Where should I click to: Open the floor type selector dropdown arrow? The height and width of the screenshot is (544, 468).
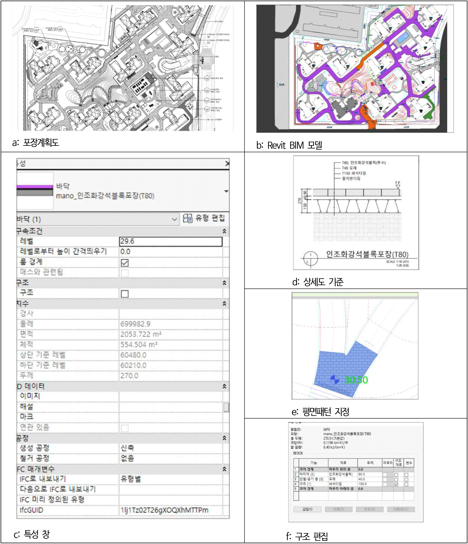click(226, 191)
